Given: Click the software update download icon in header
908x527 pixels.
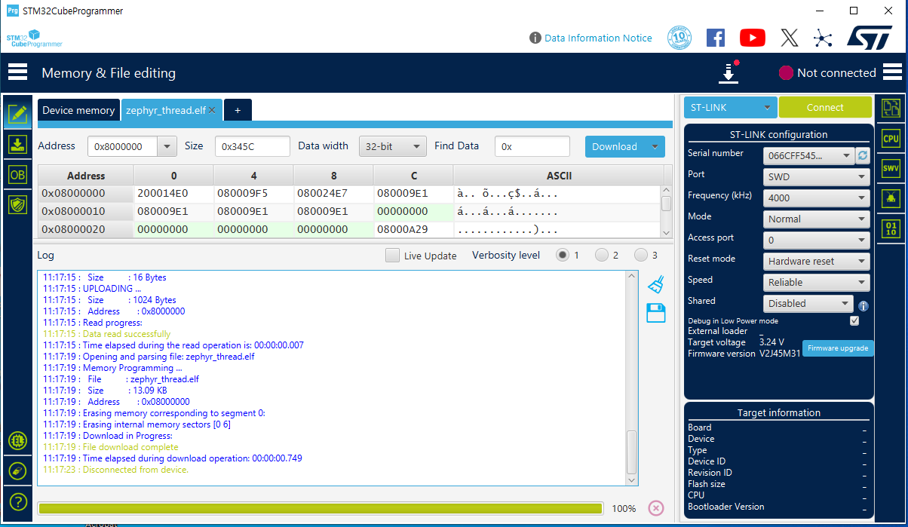Looking at the screenshot, I should 729,72.
